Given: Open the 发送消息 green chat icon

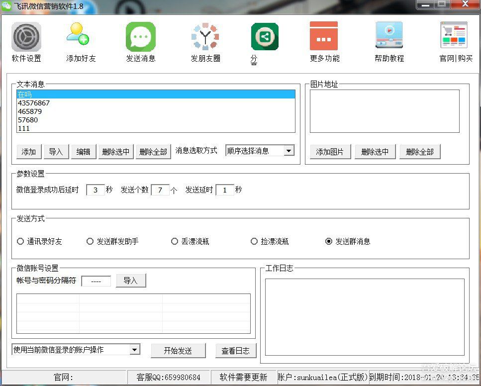Looking at the screenshot, I should click(x=141, y=37).
